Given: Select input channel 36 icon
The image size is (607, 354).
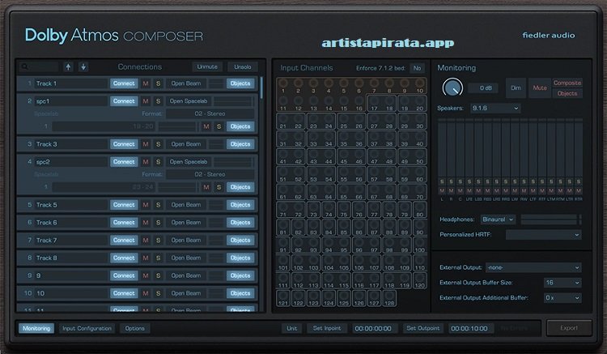Looking at the screenshot, I should pos(359,137).
